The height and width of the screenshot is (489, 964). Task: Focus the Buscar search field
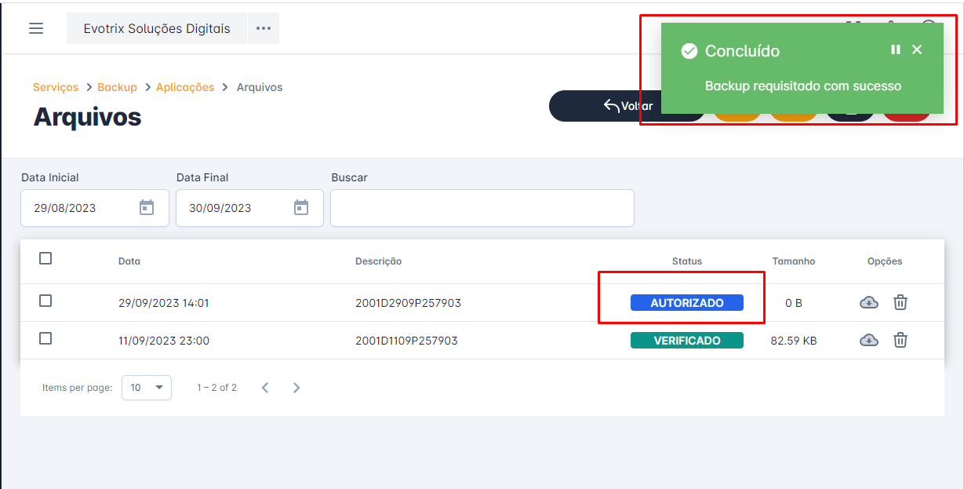coord(482,208)
